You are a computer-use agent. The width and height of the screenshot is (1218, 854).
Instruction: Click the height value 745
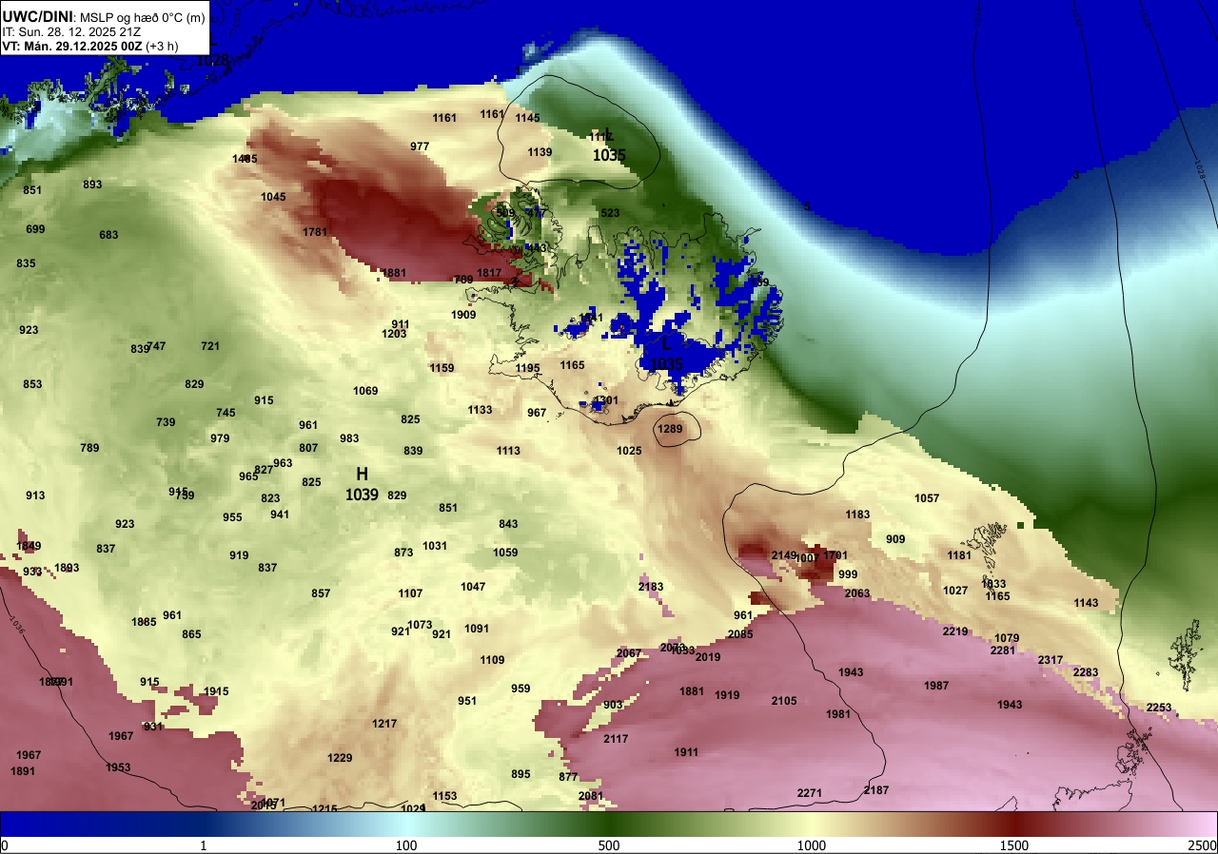coord(226,413)
